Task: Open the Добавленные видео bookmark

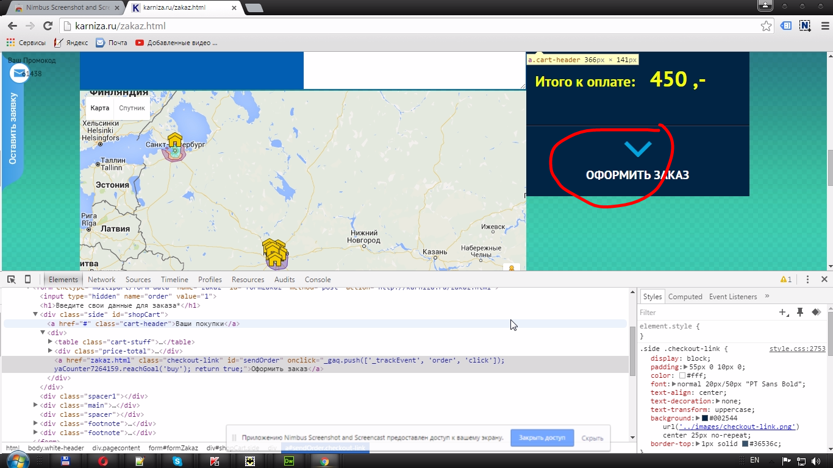Action: (176, 43)
